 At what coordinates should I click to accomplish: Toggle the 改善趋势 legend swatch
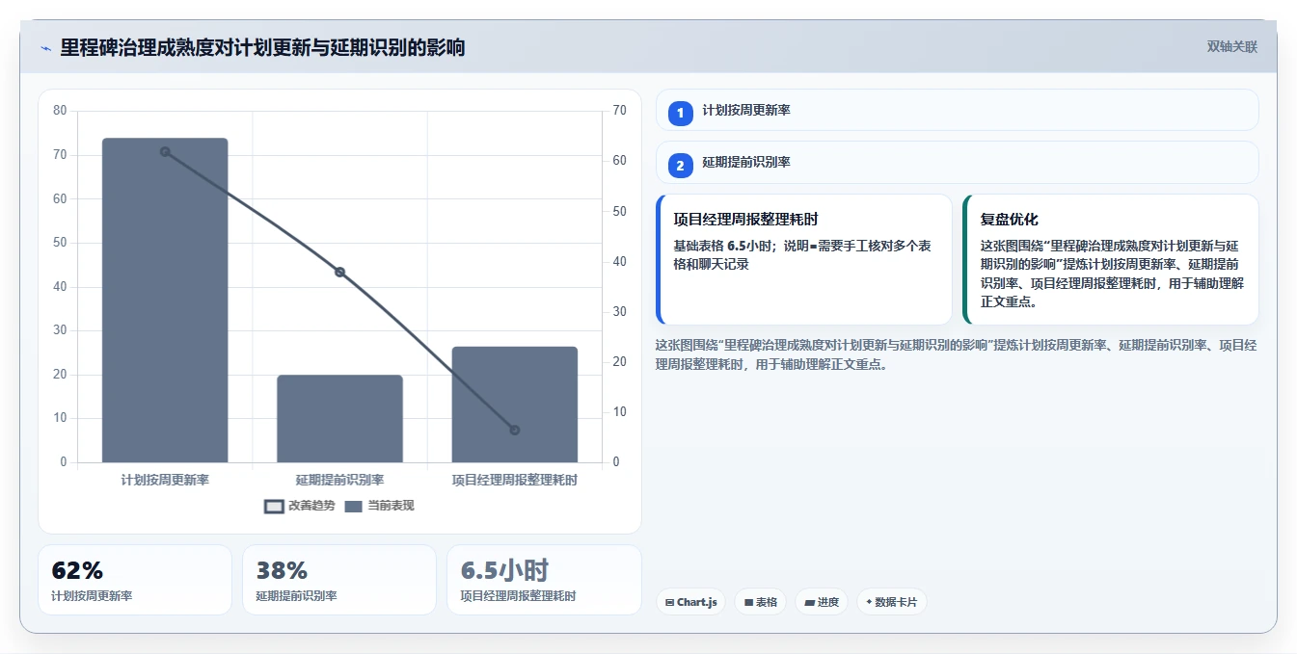tap(275, 506)
